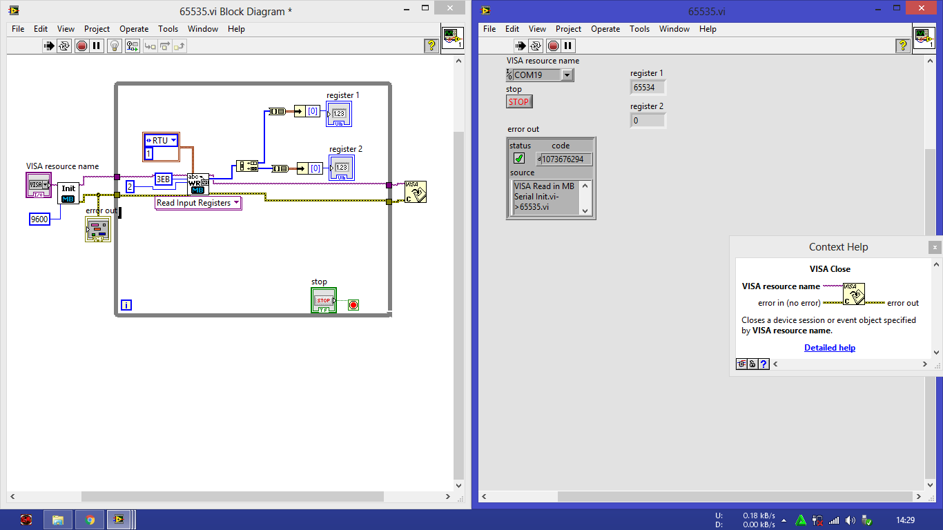Select the MB Serial Init subVI node
Viewport: 943px width, 530px height.
(68, 193)
